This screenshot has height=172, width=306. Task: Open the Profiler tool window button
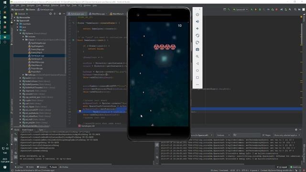pyautogui.click(x=64, y=167)
